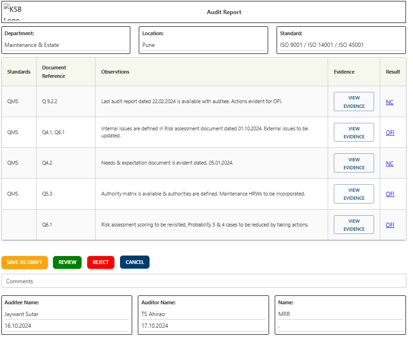Click the Standard field with ISO values

coord(341,45)
